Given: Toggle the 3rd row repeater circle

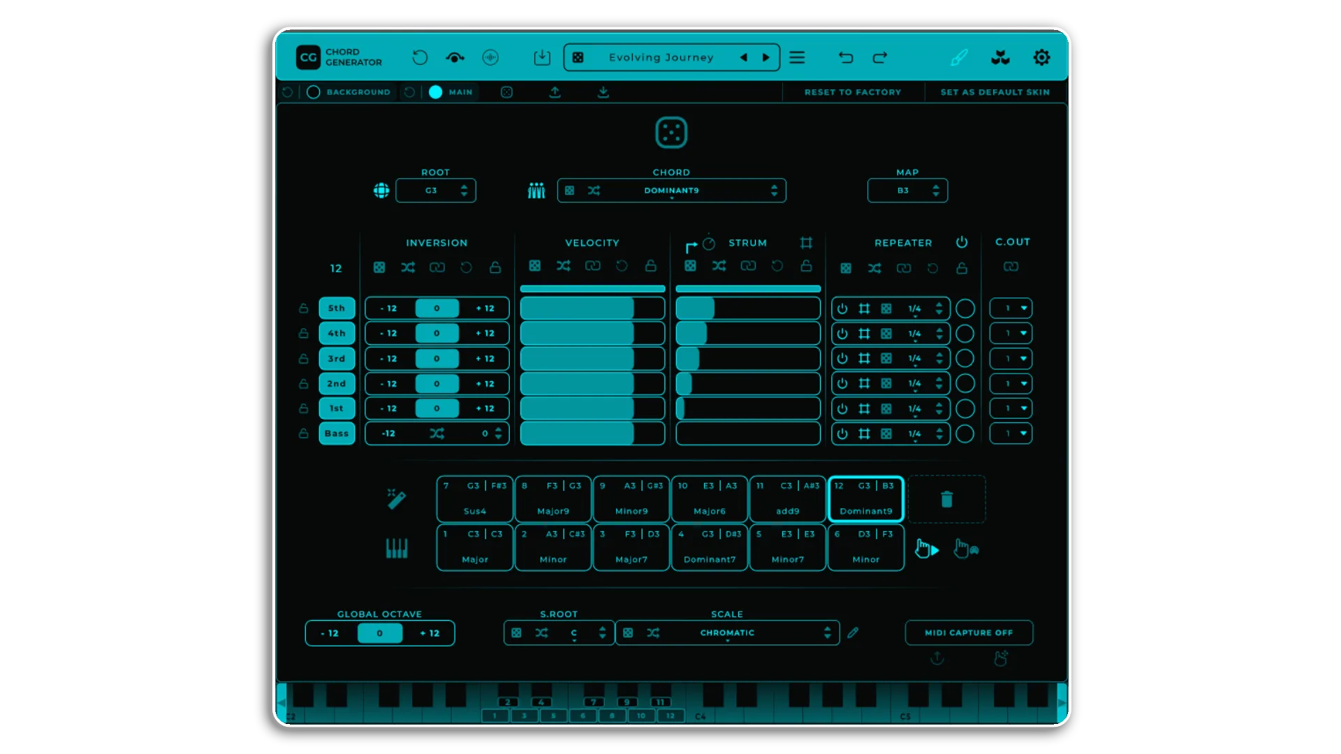Looking at the screenshot, I should (965, 358).
